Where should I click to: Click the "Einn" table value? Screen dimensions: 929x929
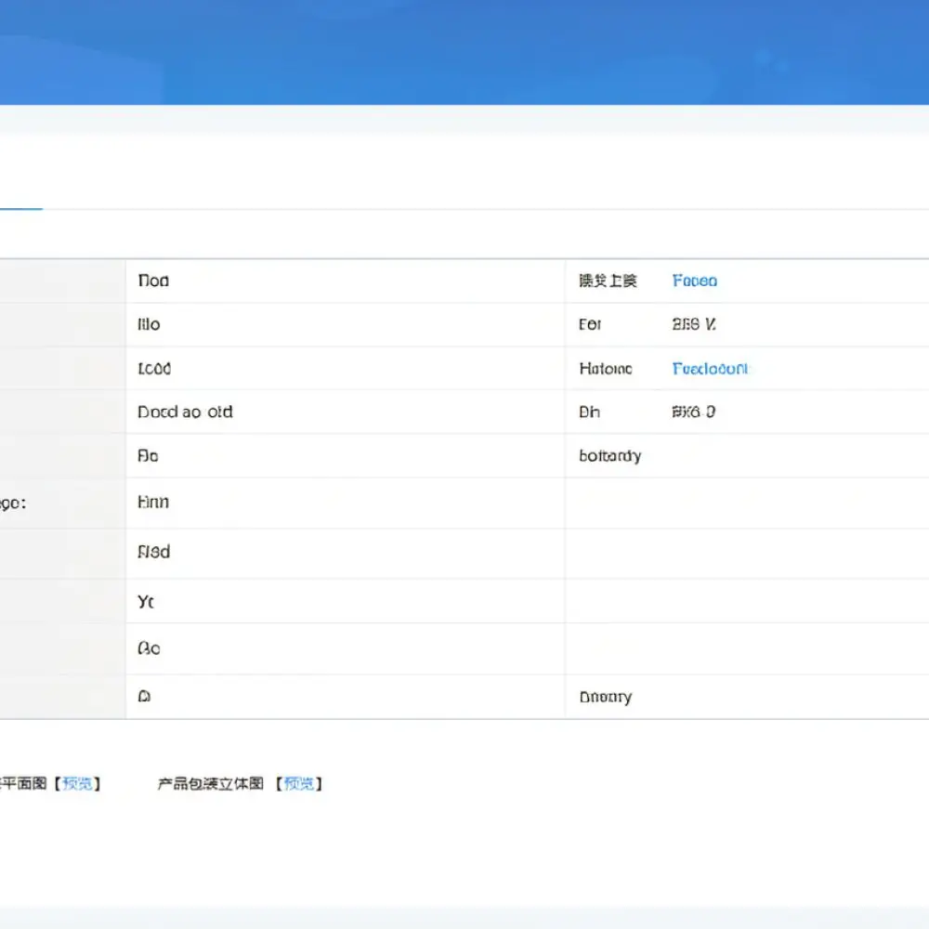pyautogui.click(x=153, y=503)
